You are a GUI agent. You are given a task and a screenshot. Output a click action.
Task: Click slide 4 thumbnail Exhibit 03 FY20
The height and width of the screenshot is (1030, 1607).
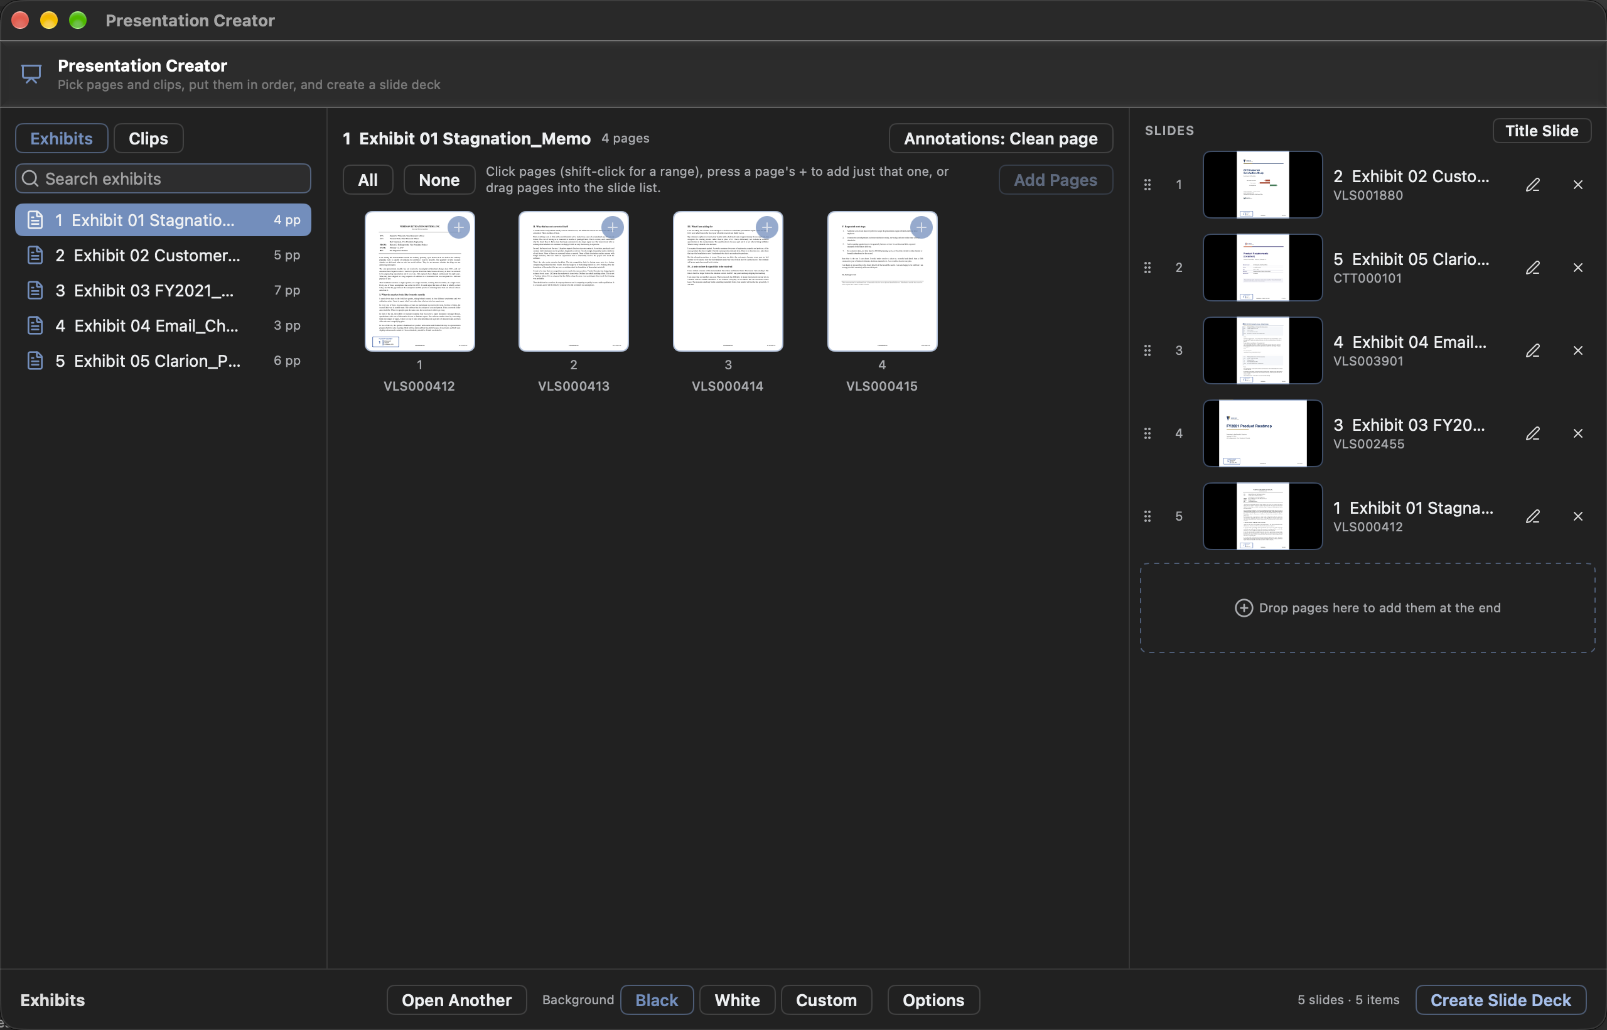[x=1263, y=433]
